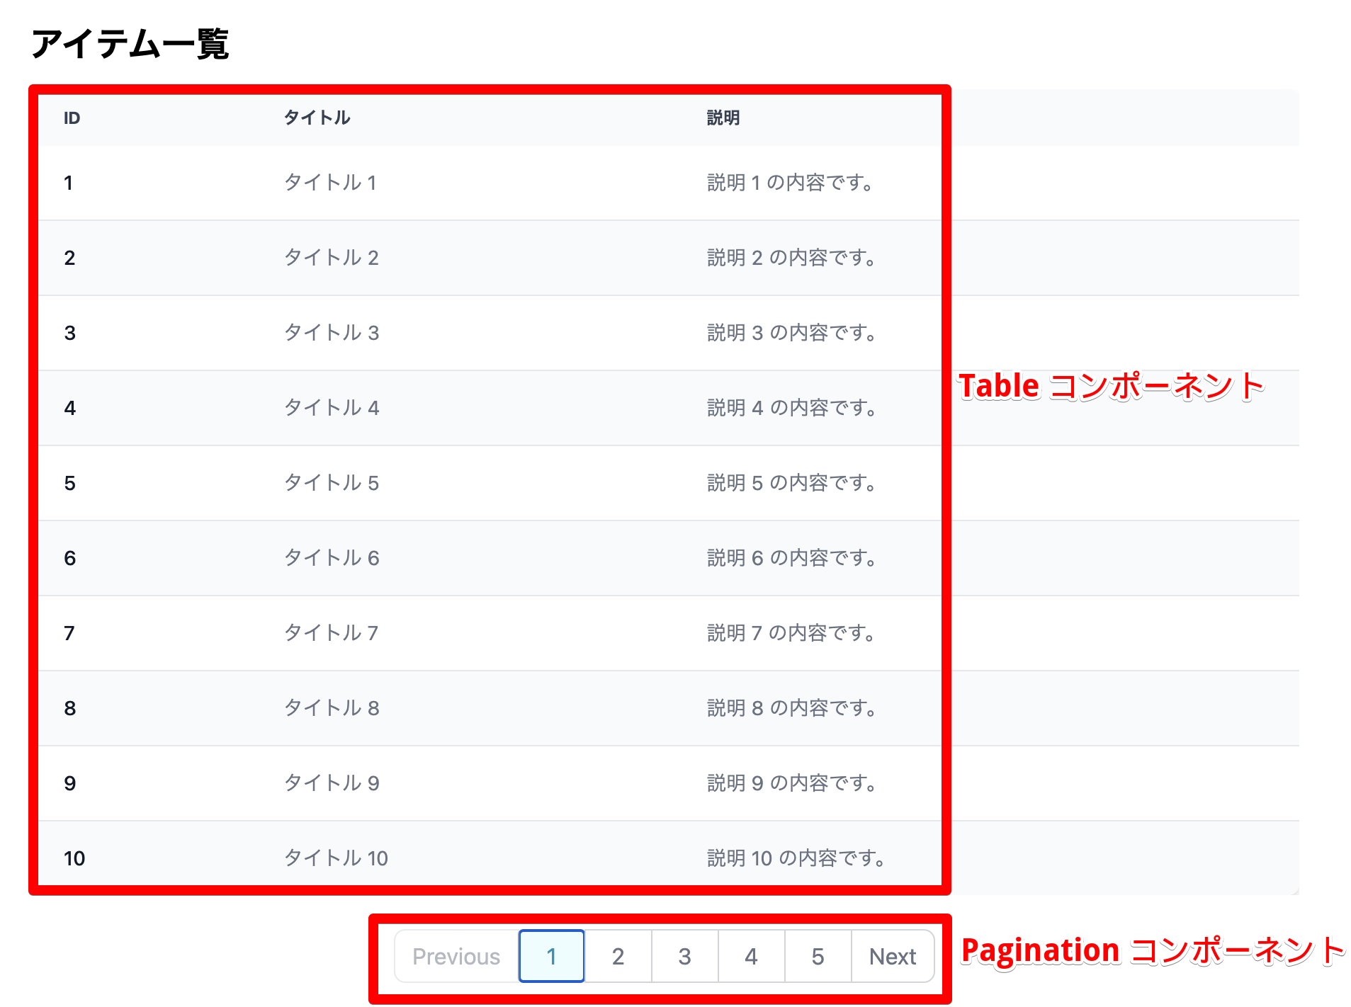Select the row for タイトル 1
Image resolution: width=1351 pixels, height=1007 pixels.
(x=330, y=183)
